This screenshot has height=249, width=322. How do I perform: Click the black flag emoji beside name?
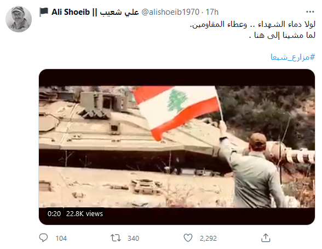[44, 12]
